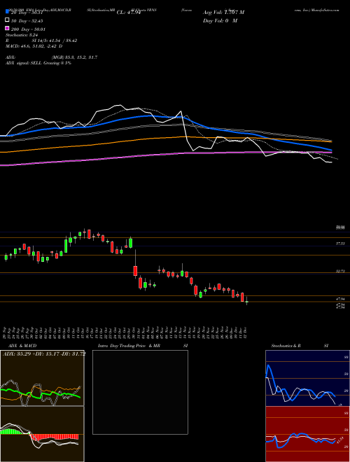This screenshot has width=350, height=462.
Task: Click 'Intra Day Trading Price & MRSI' title
Action: tap(143, 346)
